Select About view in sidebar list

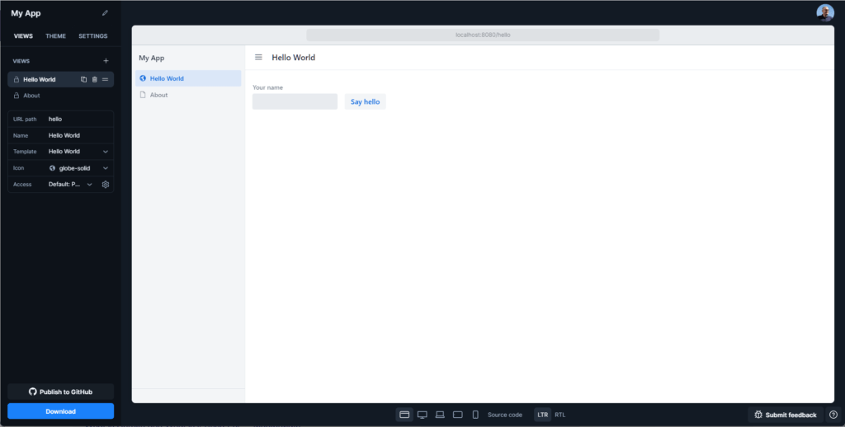[x=60, y=96]
